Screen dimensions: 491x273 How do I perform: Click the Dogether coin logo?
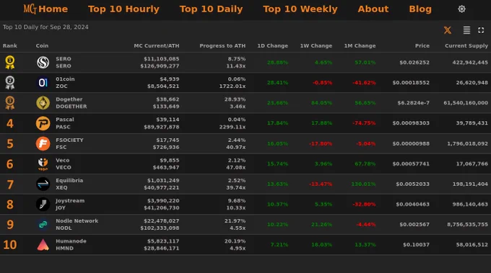[x=43, y=103]
